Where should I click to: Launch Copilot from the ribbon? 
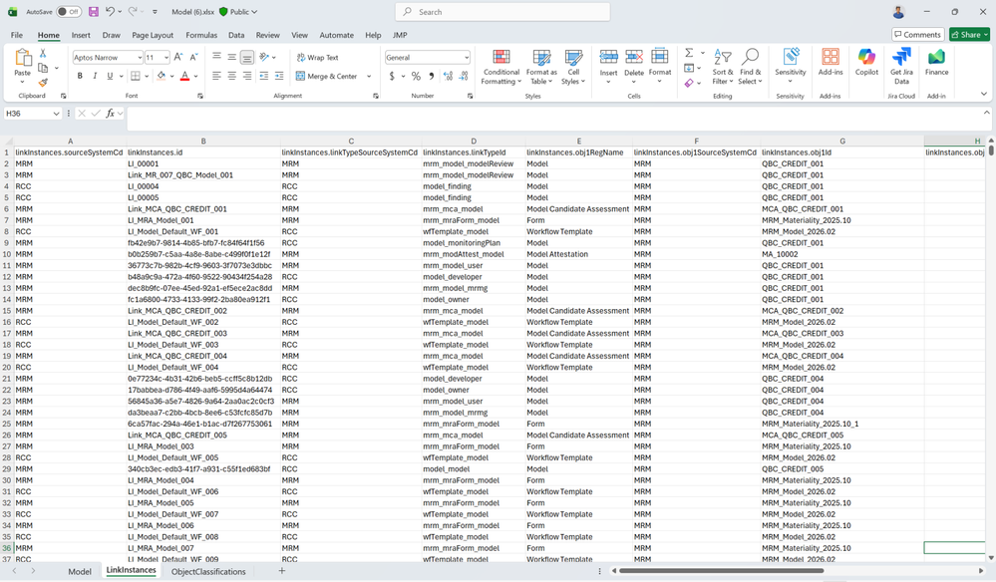coord(866,62)
